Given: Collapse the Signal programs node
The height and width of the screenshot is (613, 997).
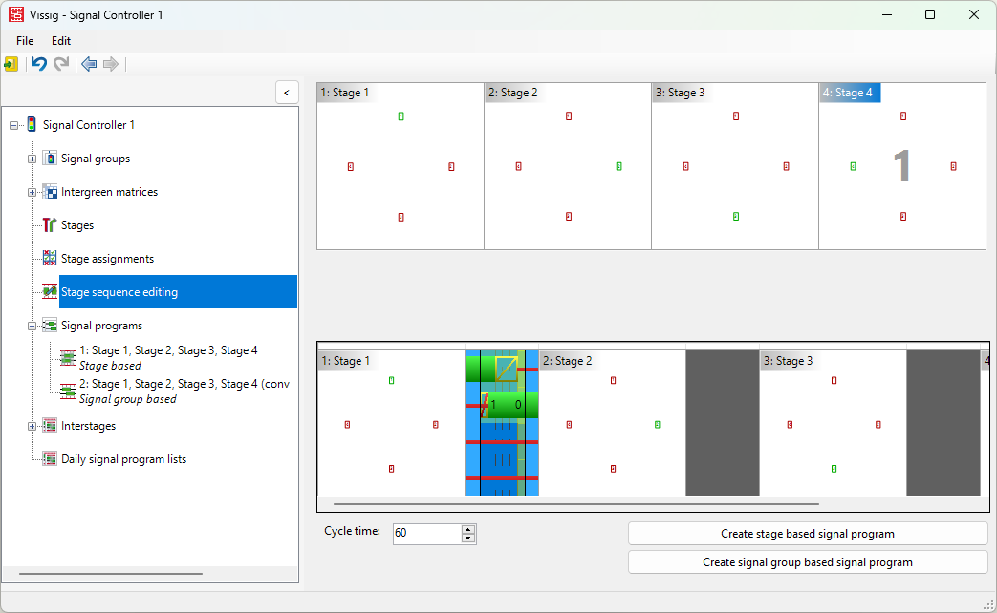Looking at the screenshot, I should point(32,326).
